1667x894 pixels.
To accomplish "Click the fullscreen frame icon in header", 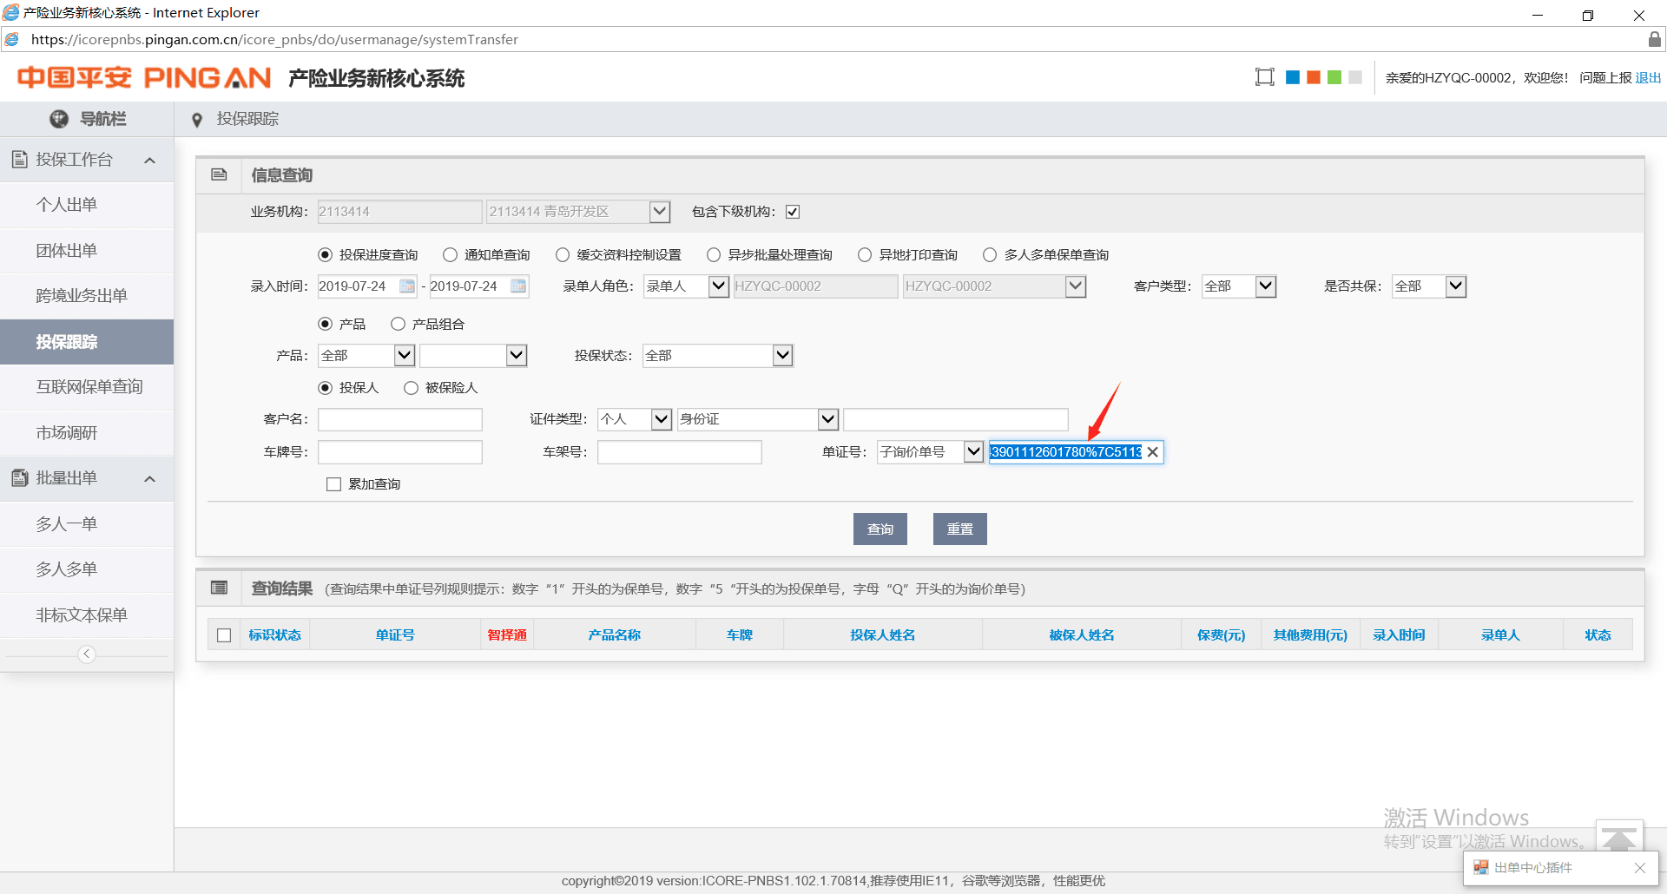I will point(1264,77).
